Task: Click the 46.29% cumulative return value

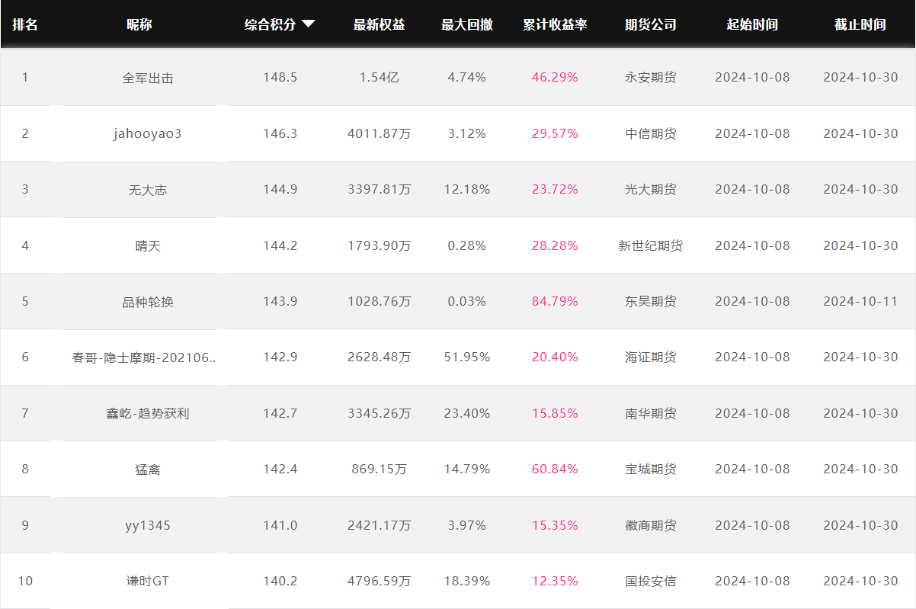Action: tap(555, 78)
